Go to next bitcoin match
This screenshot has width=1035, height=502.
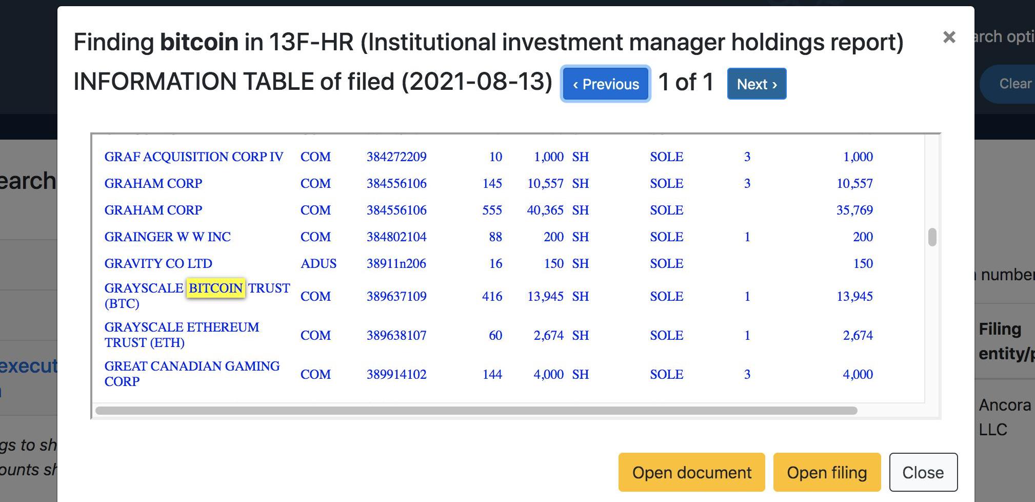coord(757,84)
